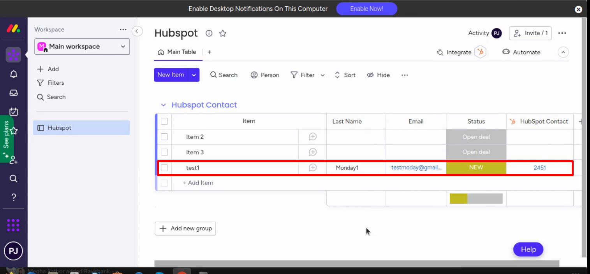Open board three-dots menu beside Invite
The width and height of the screenshot is (590, 274).
click(562, 33)
